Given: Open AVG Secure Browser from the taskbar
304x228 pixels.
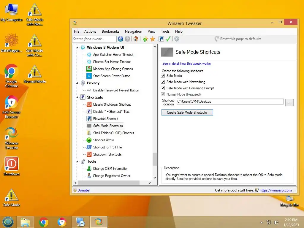Looking at the screenshot, I should pos(62,222).
